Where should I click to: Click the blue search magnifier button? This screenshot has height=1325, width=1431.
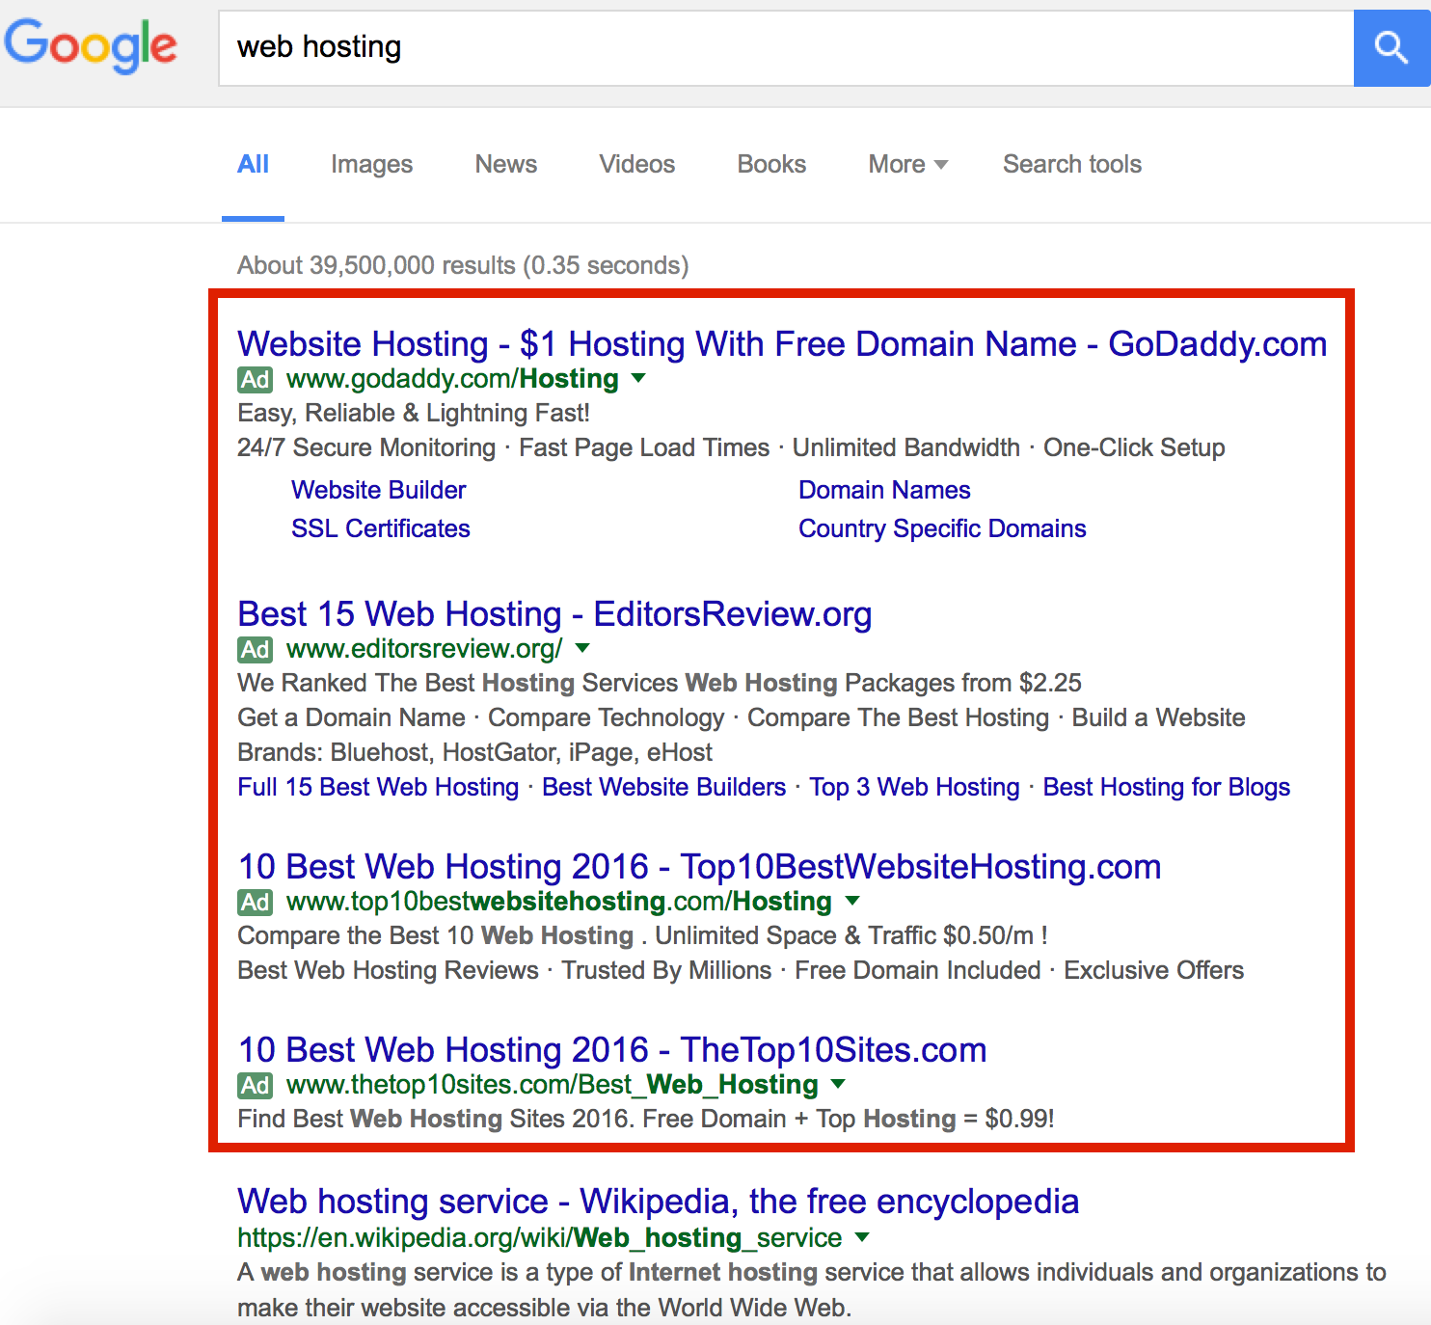(x=1390, y=48)
